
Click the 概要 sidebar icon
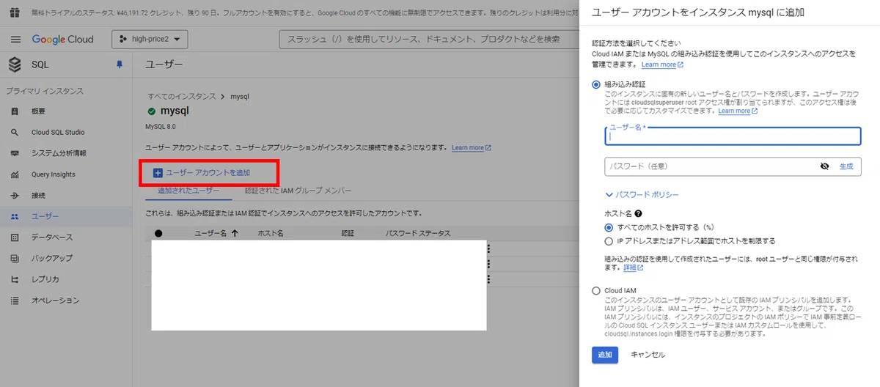pyautogui.click(x=15, y=111)
